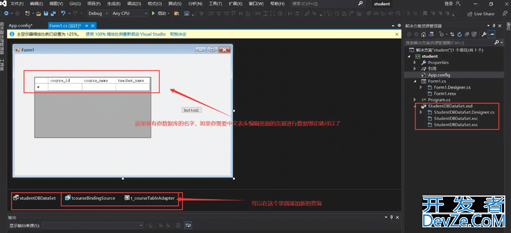
Task: Click the navigate backward arrow icon
Action: [x=6, y=14]
